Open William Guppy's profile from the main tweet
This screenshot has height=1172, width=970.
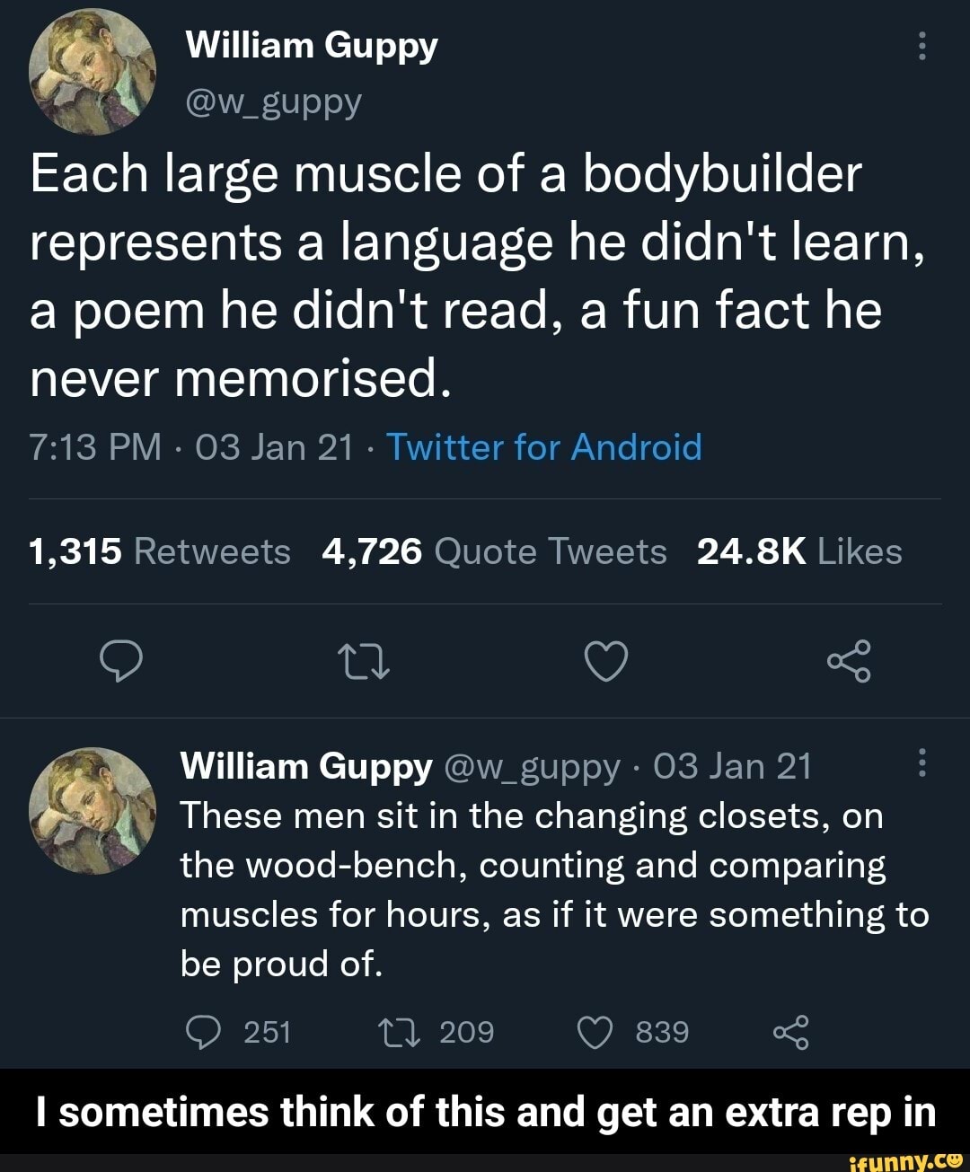pos(313,44)
